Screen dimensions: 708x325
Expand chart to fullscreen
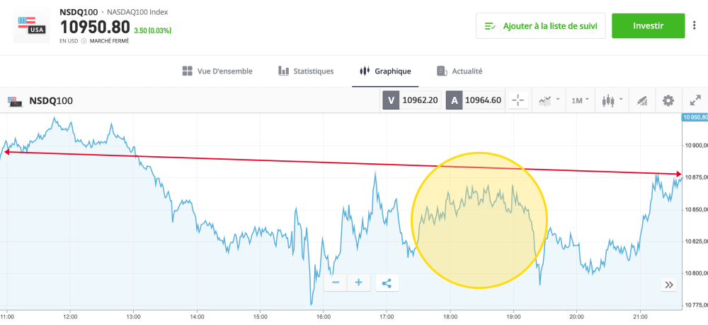(694, 100)
